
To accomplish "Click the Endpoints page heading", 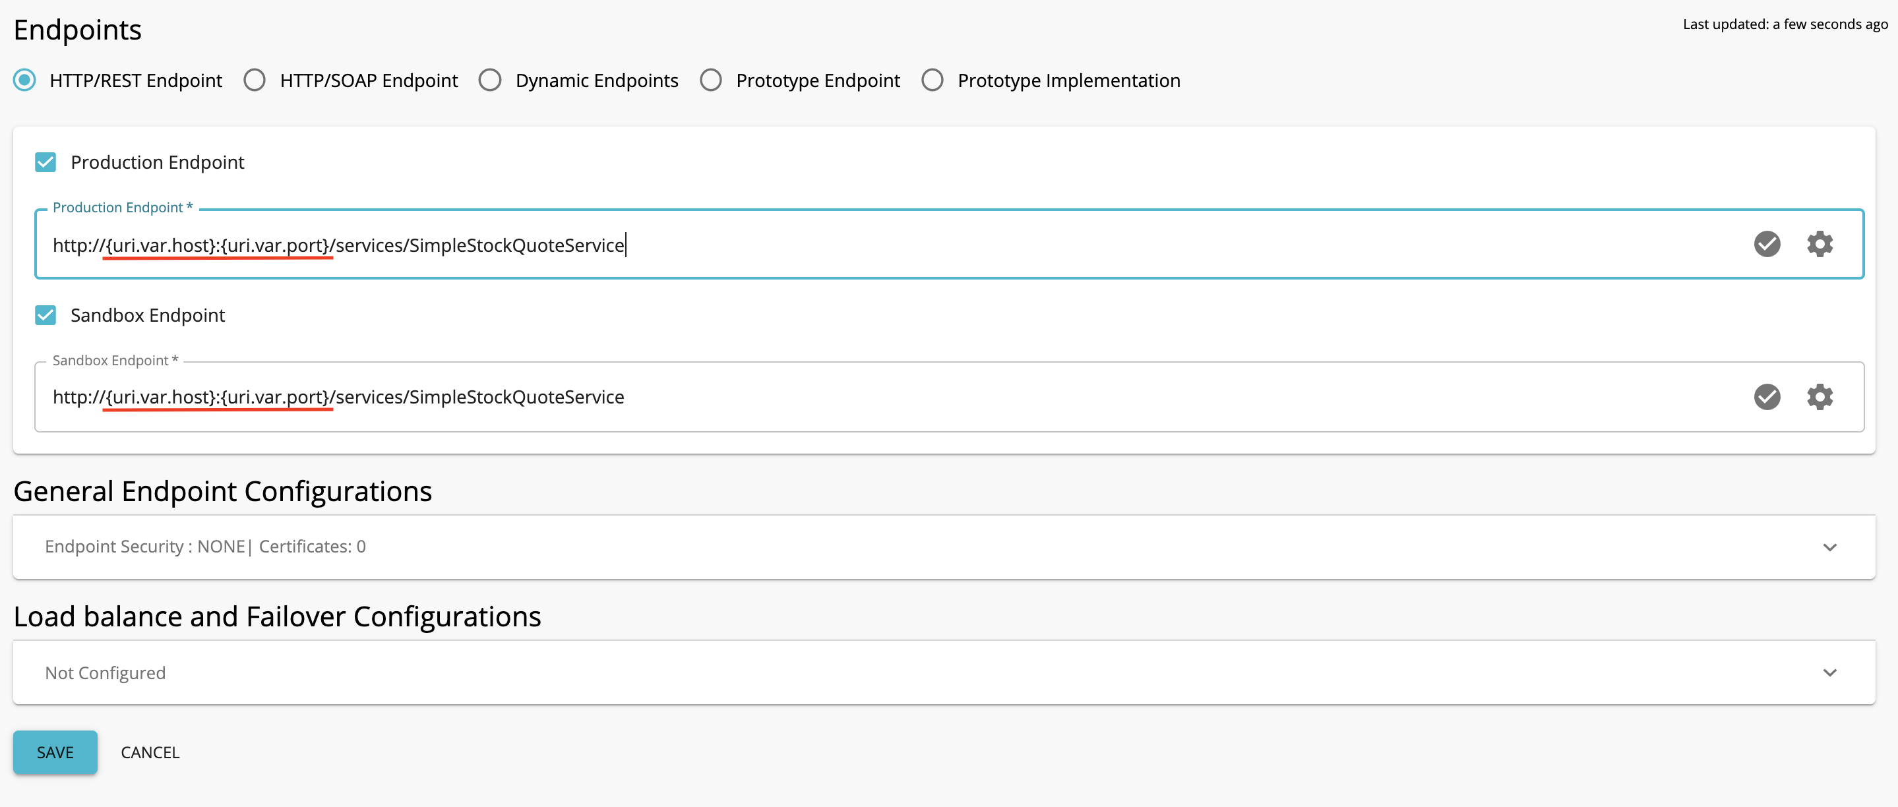I will click(77, 30).
